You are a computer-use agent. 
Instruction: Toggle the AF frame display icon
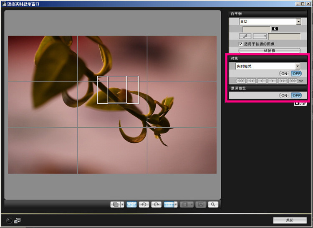(x=131, y=204)
